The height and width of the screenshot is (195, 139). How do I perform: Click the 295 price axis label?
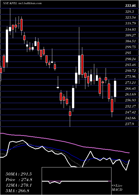tap(128, 53)
